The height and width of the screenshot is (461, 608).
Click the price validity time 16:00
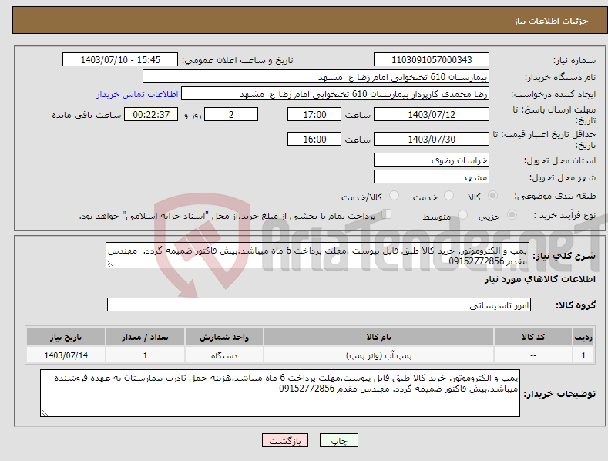click(314, 139)
